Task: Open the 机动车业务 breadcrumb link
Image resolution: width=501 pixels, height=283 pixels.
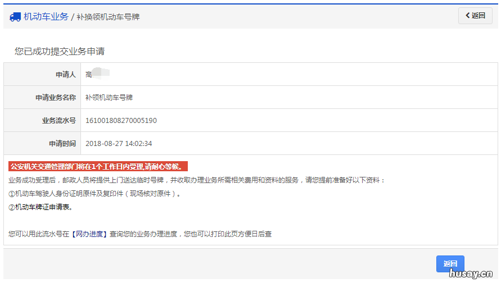Action: pyautogui.click(x=46, y=17)
